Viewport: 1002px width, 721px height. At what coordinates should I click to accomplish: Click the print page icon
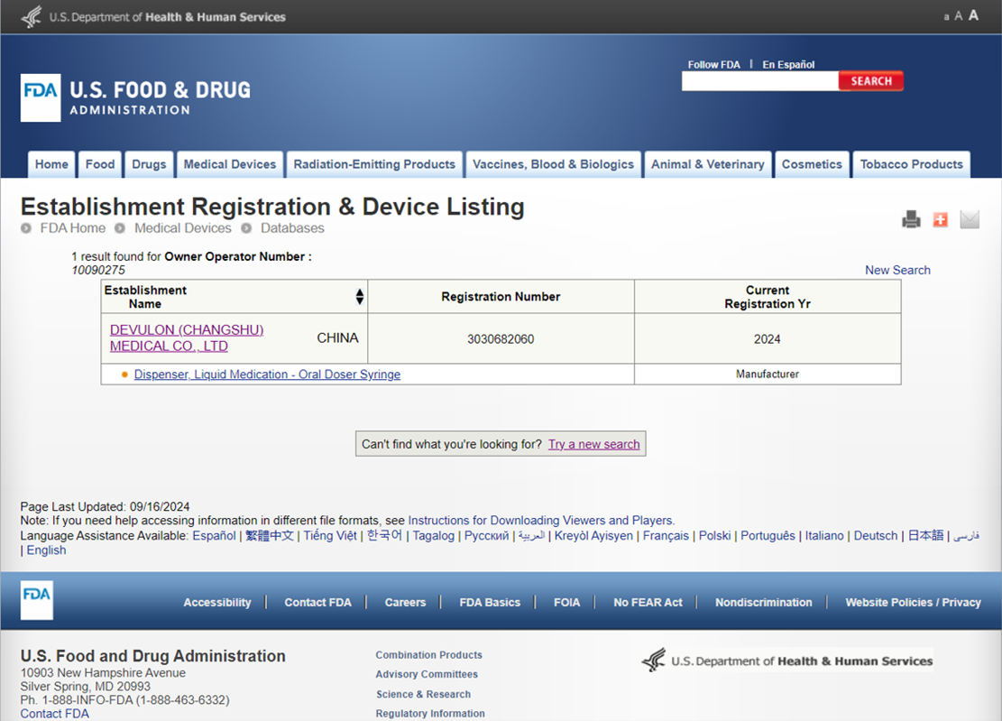coord(911,219)
